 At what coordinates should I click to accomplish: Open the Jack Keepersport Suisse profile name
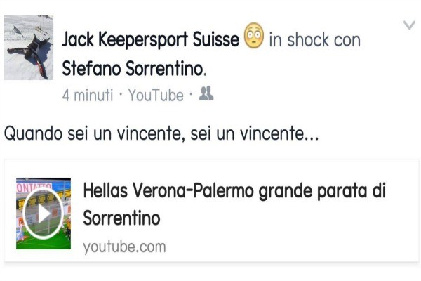(150, 39)
